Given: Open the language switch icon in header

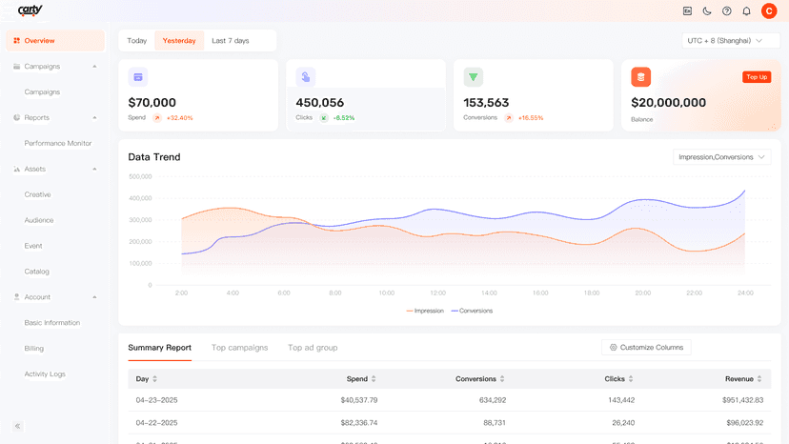Looking at the screenshot, I should point(687,11).
